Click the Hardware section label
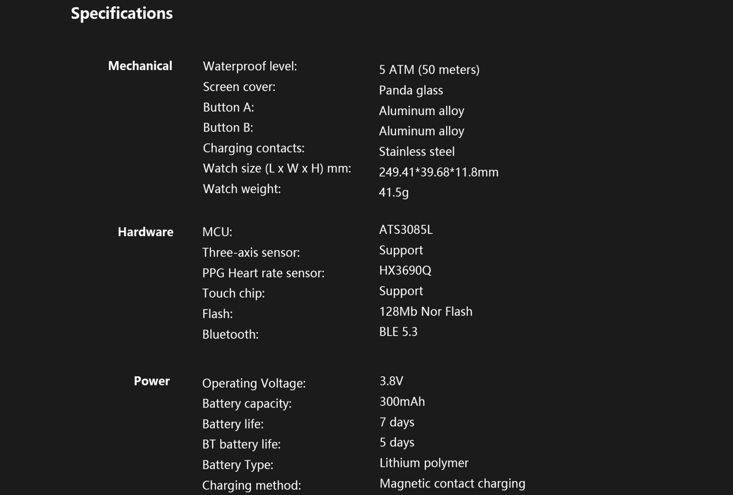The width and height of the screenshot is (733, 495). pos(146,232)
